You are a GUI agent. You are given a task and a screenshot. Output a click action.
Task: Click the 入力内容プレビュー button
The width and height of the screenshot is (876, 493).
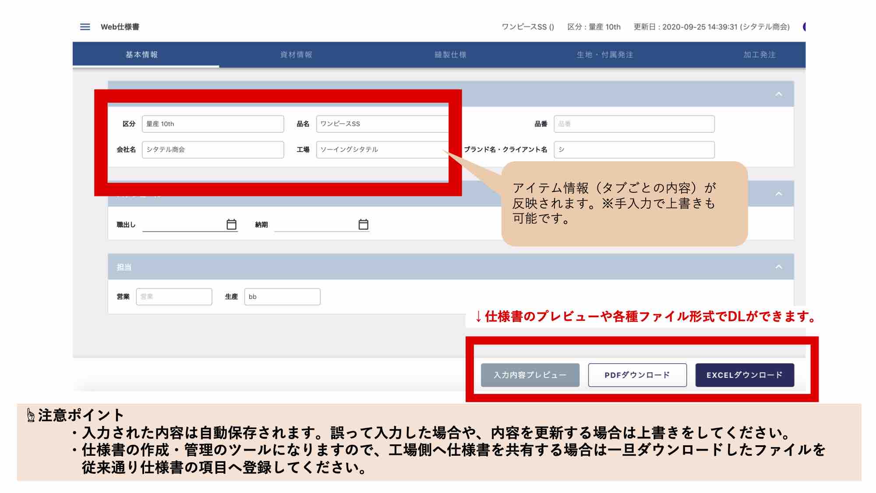coord(530,375)
